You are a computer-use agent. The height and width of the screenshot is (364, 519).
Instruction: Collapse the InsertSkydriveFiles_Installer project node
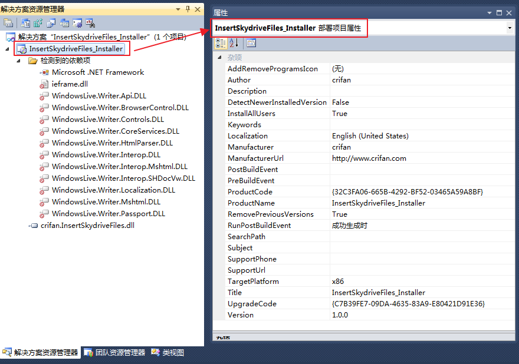(7, 49)
